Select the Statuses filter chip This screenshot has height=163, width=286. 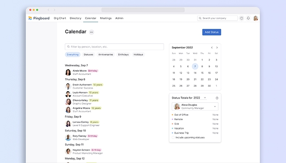click(88, 55)
